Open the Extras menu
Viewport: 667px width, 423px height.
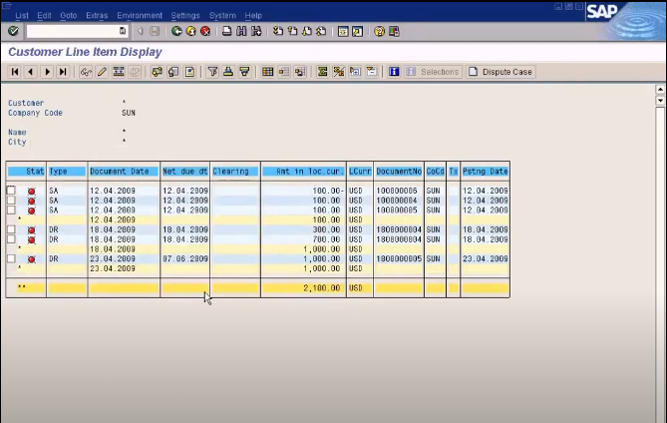tap(97, 15)
